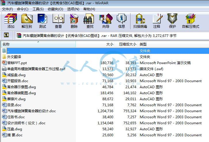Click the 开题报告.doc Word file icon
Image resolution: width=209 pixels, height=142 pixels.
pos(4,81)
